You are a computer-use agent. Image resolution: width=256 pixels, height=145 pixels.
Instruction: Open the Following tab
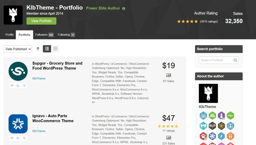[66, 35]
